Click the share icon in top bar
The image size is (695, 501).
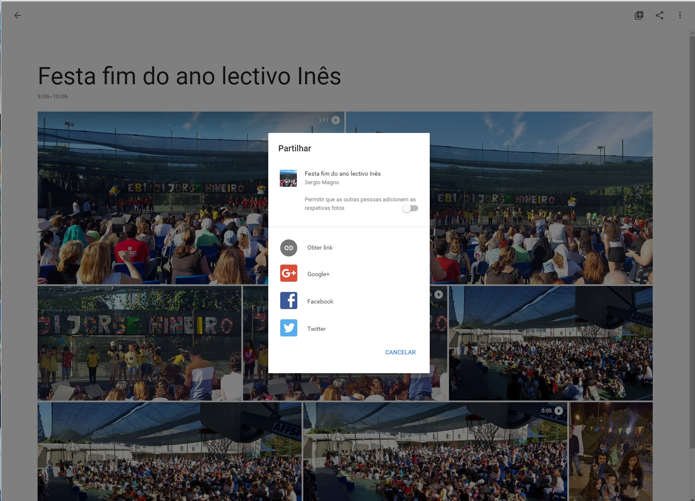pos(660,15)
